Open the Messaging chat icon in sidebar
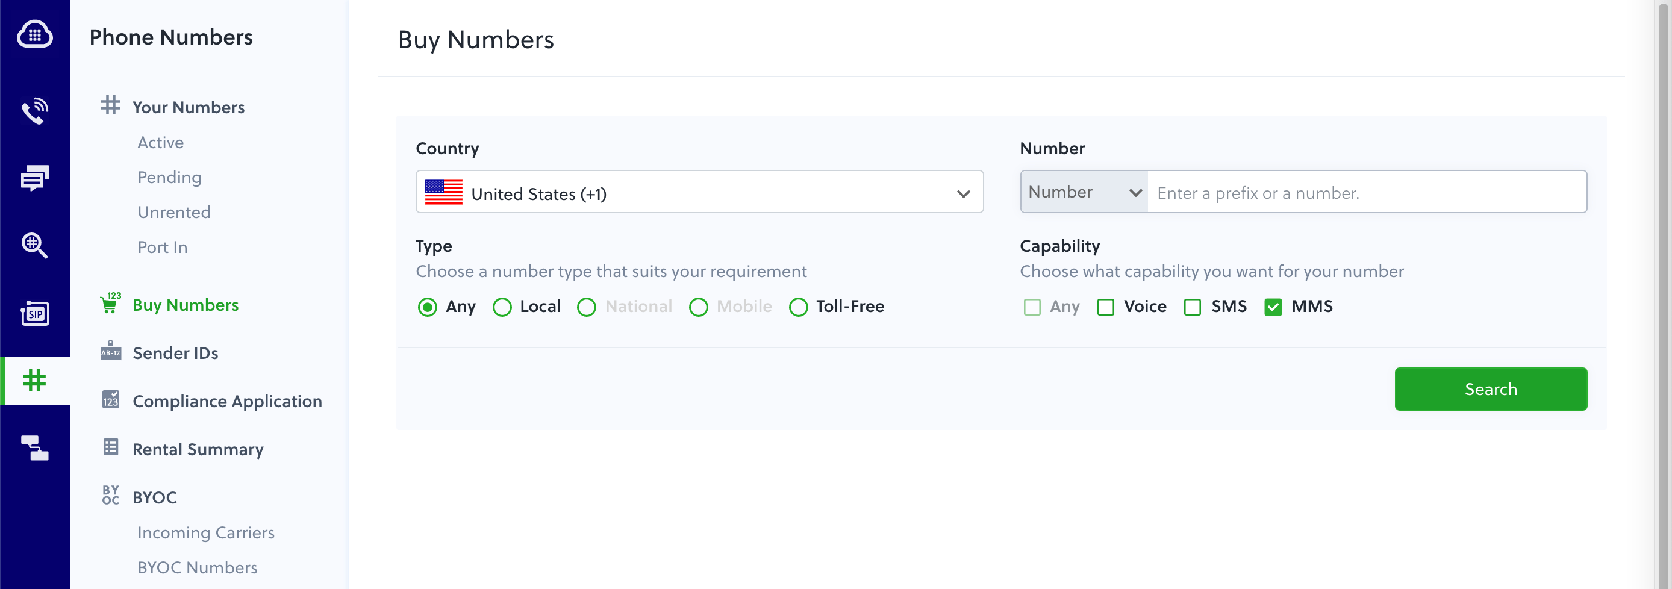Viewport: 1672px width, 589px height. [34, 178]
